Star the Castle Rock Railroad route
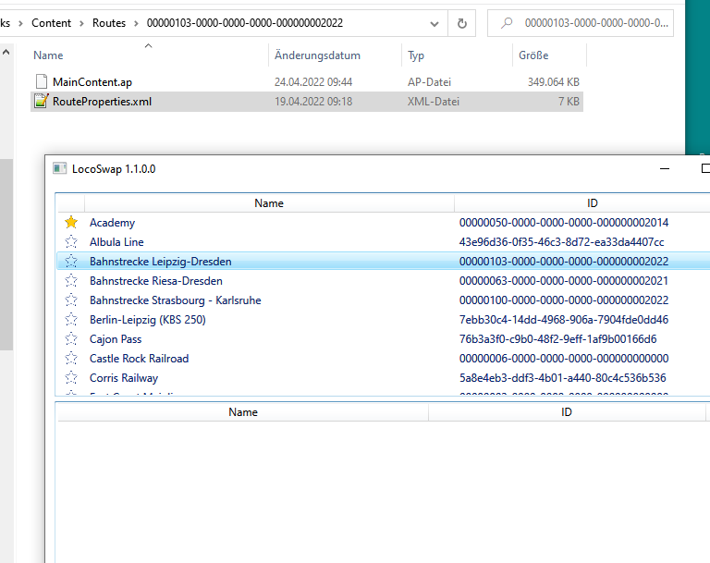Viewport: 710px width, 563px height. [71, 359]
